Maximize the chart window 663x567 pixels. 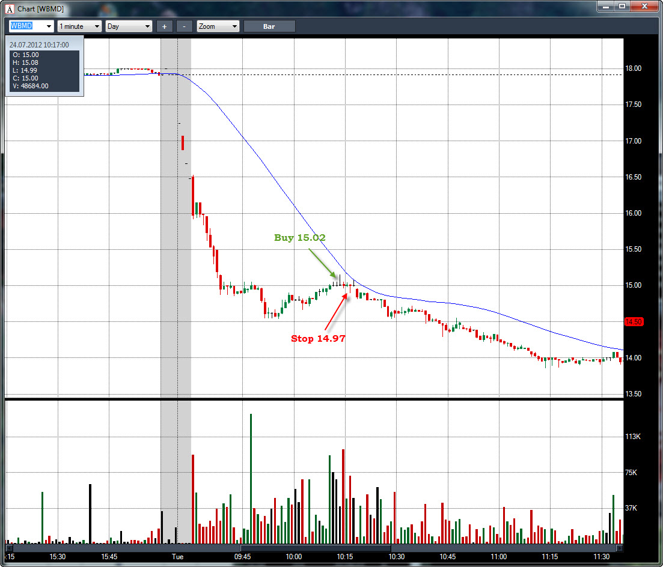[622, 6]
